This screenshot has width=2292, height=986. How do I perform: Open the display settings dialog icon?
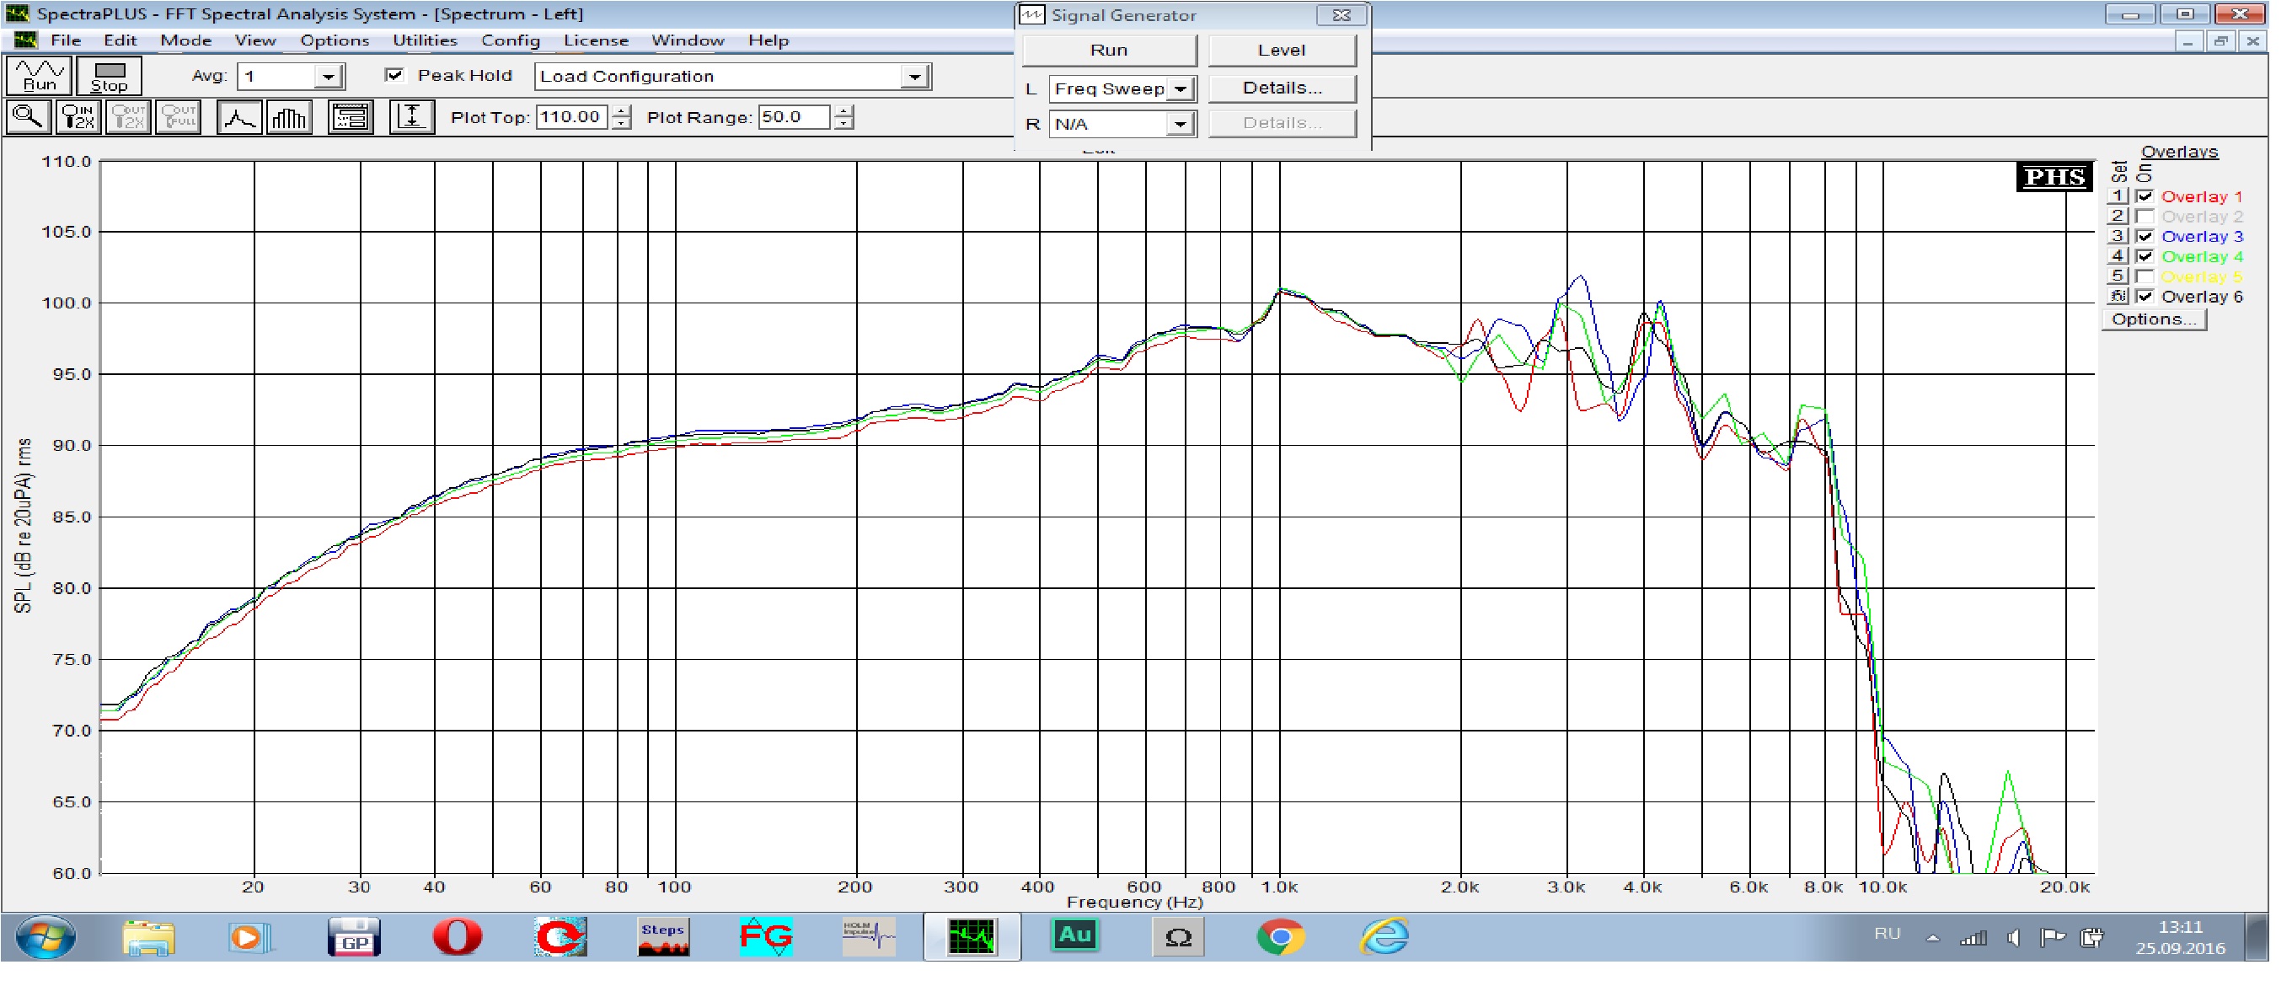[x=351, y=117]
